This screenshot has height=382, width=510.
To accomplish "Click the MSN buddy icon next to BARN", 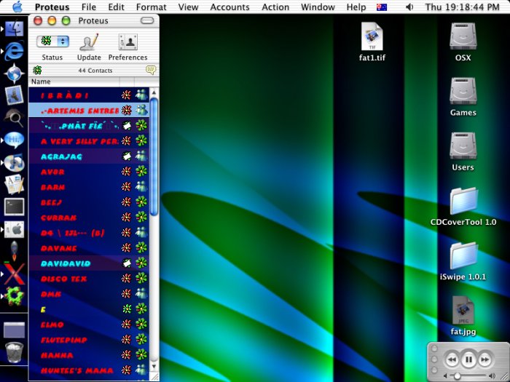I will click(x=141, y=186).
